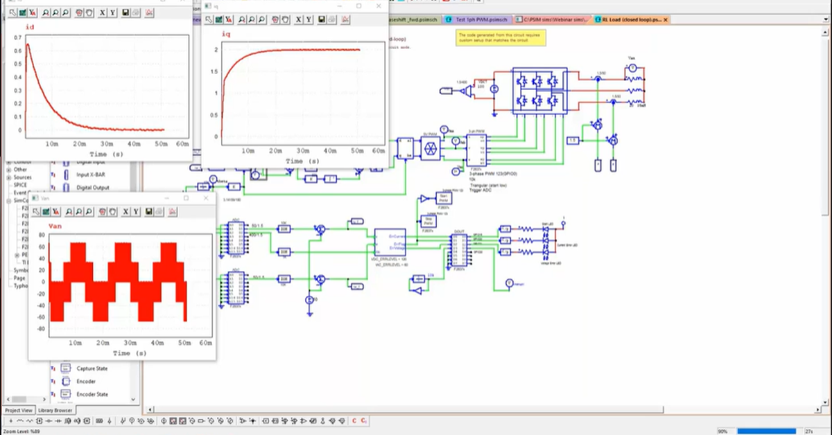Screen dimensions: 832x435
Task: Open the Test 1ph PWM schematic tab
Action: (478, 20)
